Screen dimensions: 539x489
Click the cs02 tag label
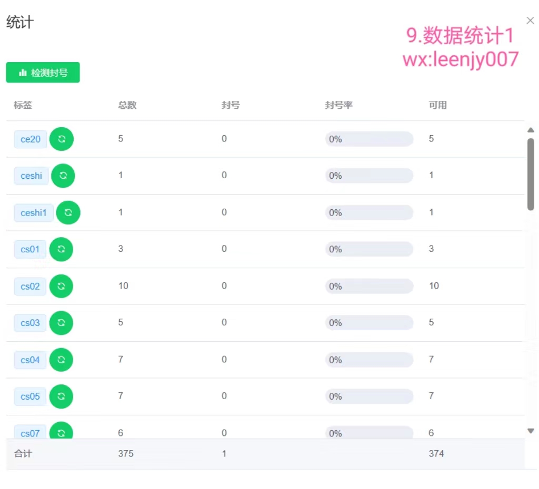pos(29,286)
